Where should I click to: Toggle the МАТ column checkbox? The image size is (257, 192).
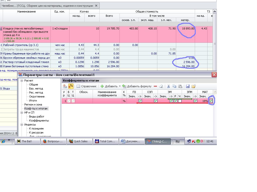point(211,101)
